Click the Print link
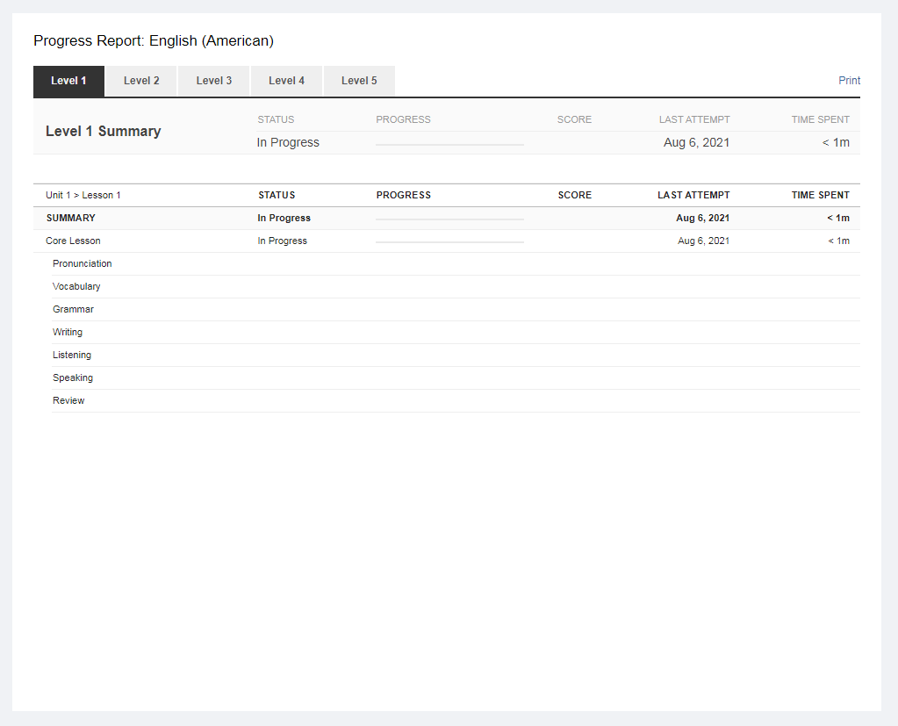 [849, 81]
